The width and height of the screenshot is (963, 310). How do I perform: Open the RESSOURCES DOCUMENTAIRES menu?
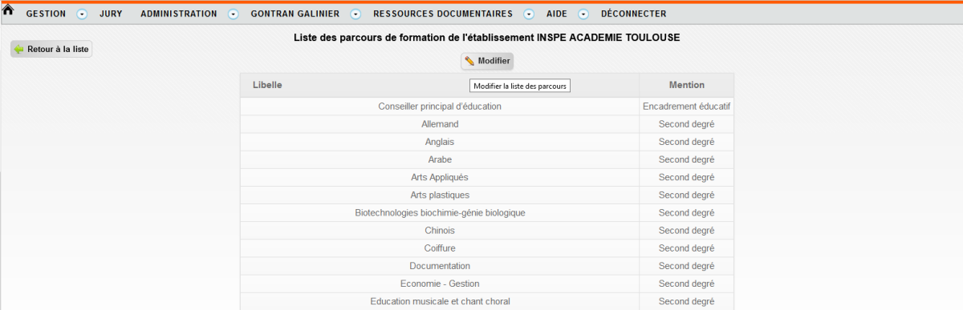(x=442, y=14)
